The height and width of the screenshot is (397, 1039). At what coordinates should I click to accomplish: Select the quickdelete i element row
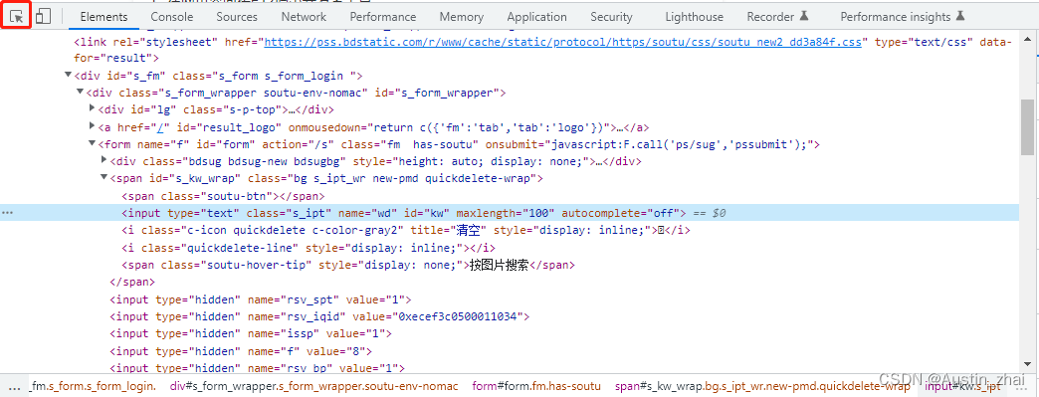pyautogui.click(x=406, y=230)
